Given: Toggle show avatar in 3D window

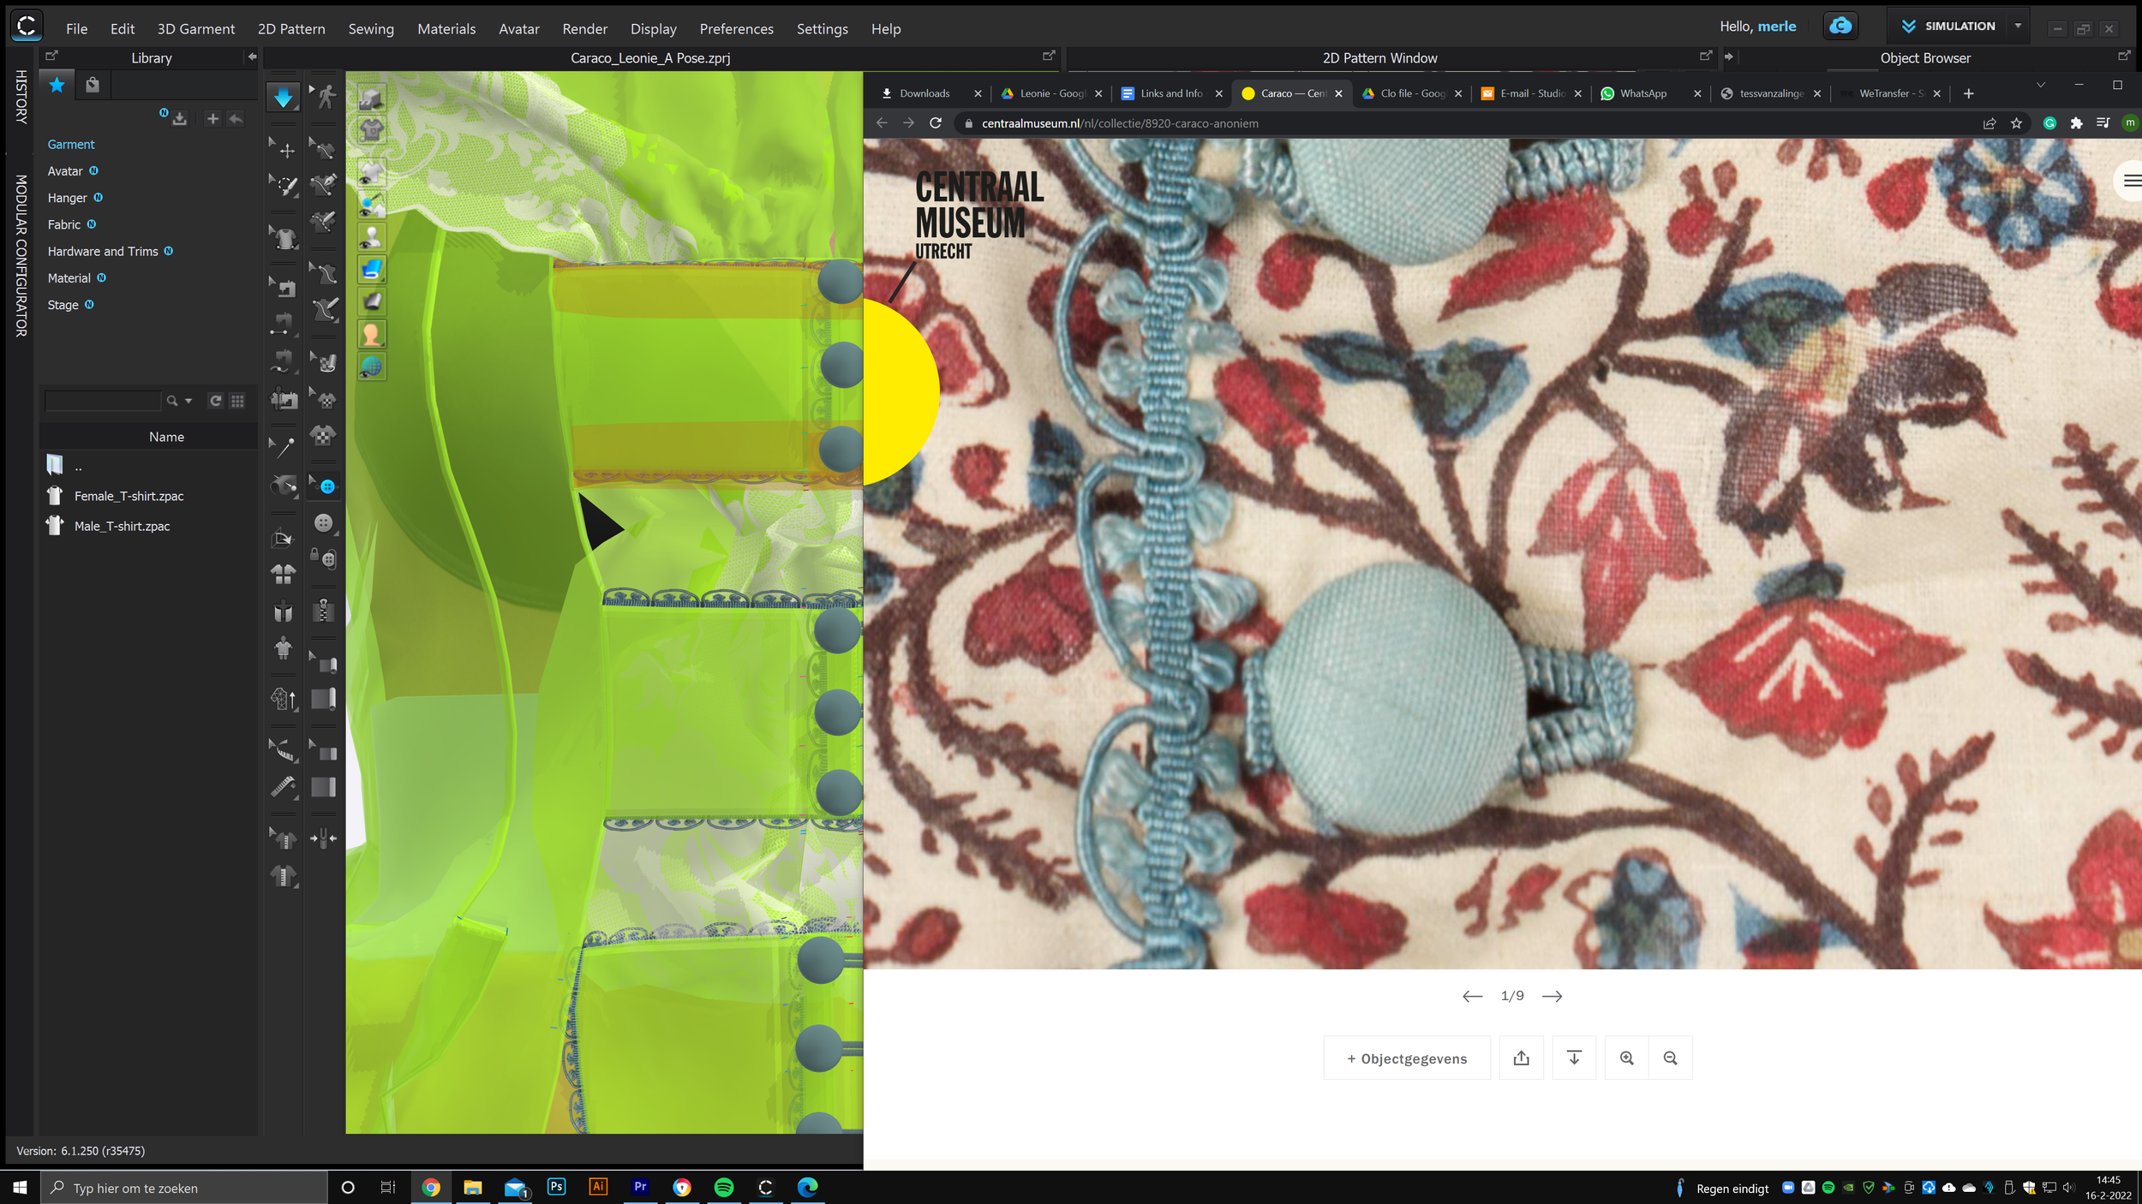Looking at the screenshot, I should tap(371, 237).
